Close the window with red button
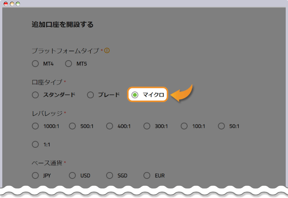The image size is (288, 198). tap(6, 4)
